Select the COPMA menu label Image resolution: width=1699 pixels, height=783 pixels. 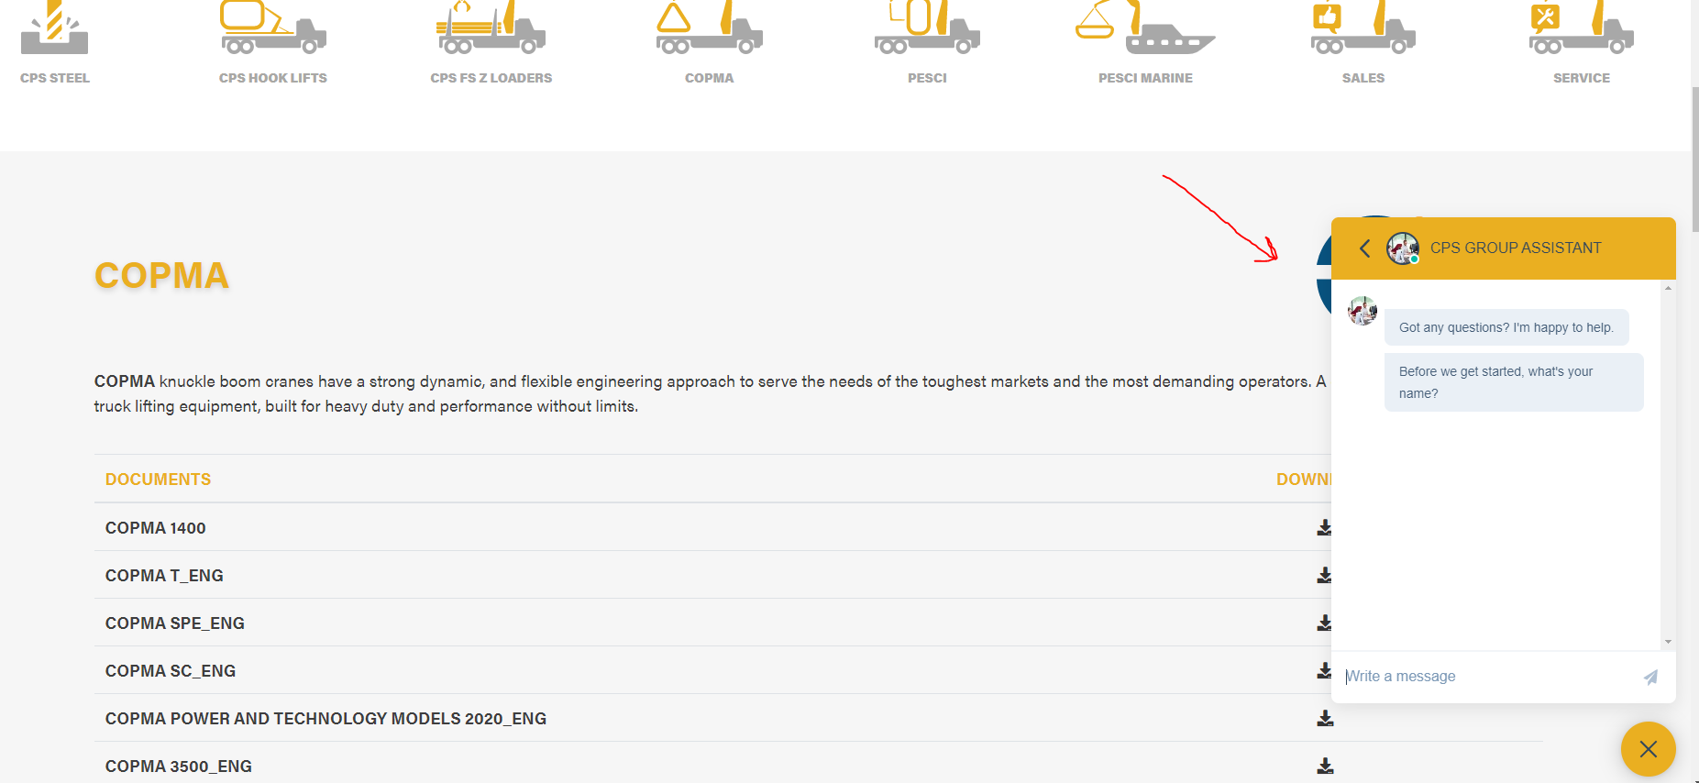tap(710, 78)
